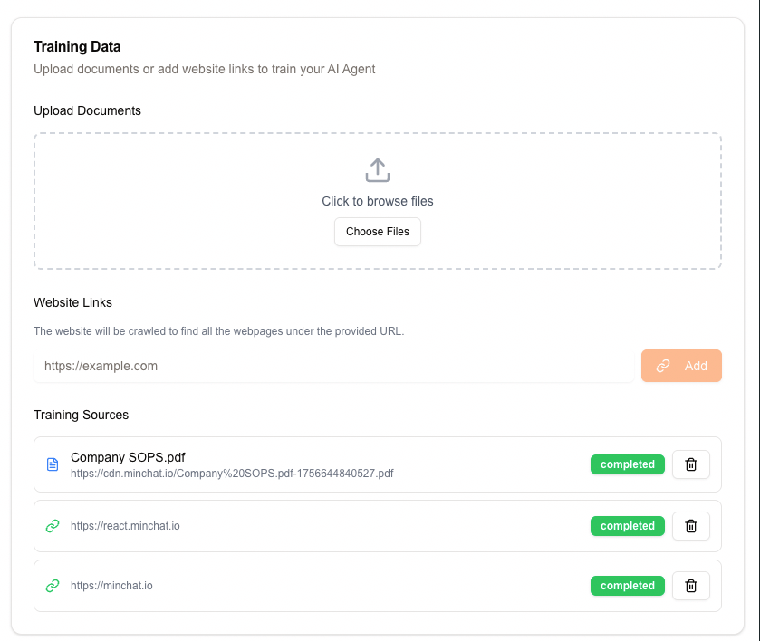Delete Company SOPS.pdf using trash icon

click(691, 464)
